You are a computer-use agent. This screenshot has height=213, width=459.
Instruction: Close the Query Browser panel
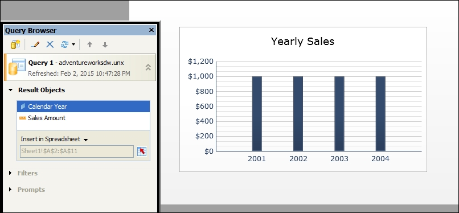click(x=151, y=30)
